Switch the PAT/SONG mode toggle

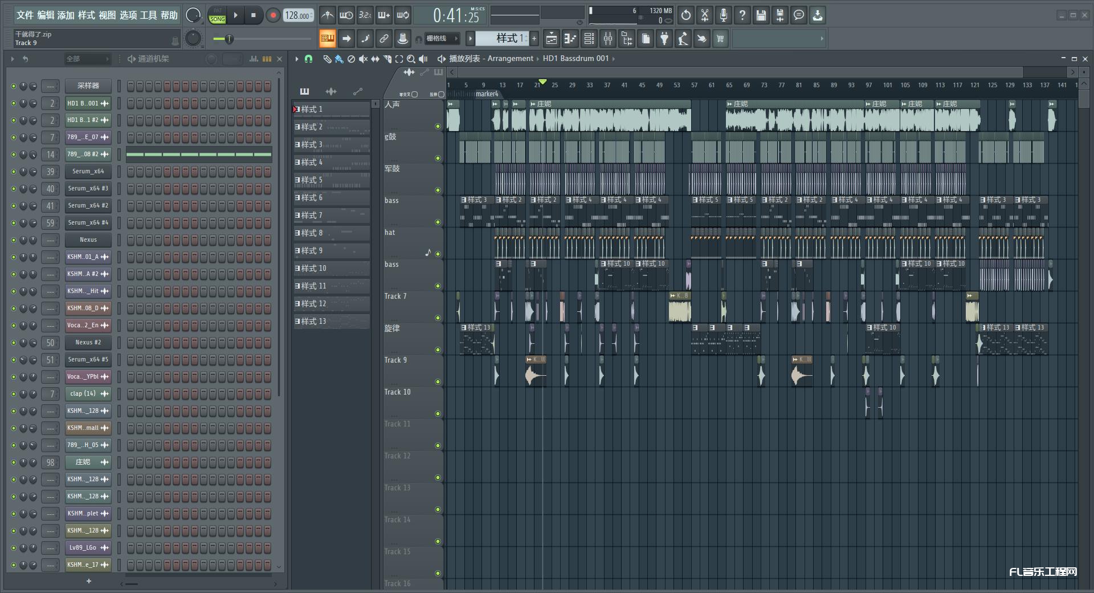pos(217,15)
